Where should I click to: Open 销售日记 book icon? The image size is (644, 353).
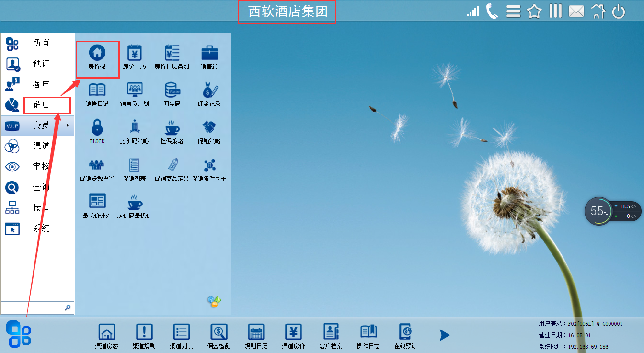(x=97, y=94)
